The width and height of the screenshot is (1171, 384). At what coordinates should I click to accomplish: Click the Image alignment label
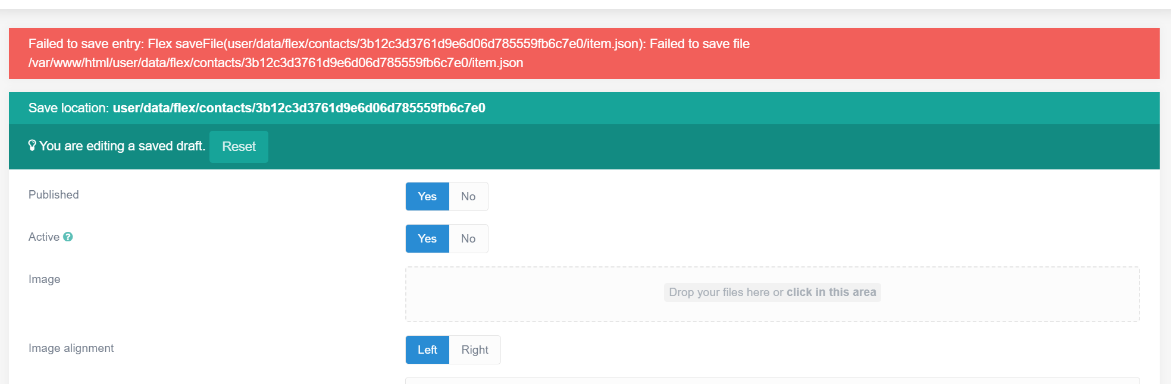(71, 348)
